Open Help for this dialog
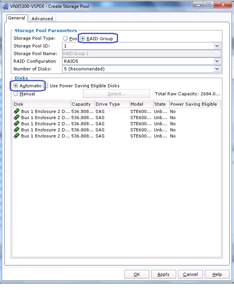This screenshot has height=296, width=234. tap(217, 274)
